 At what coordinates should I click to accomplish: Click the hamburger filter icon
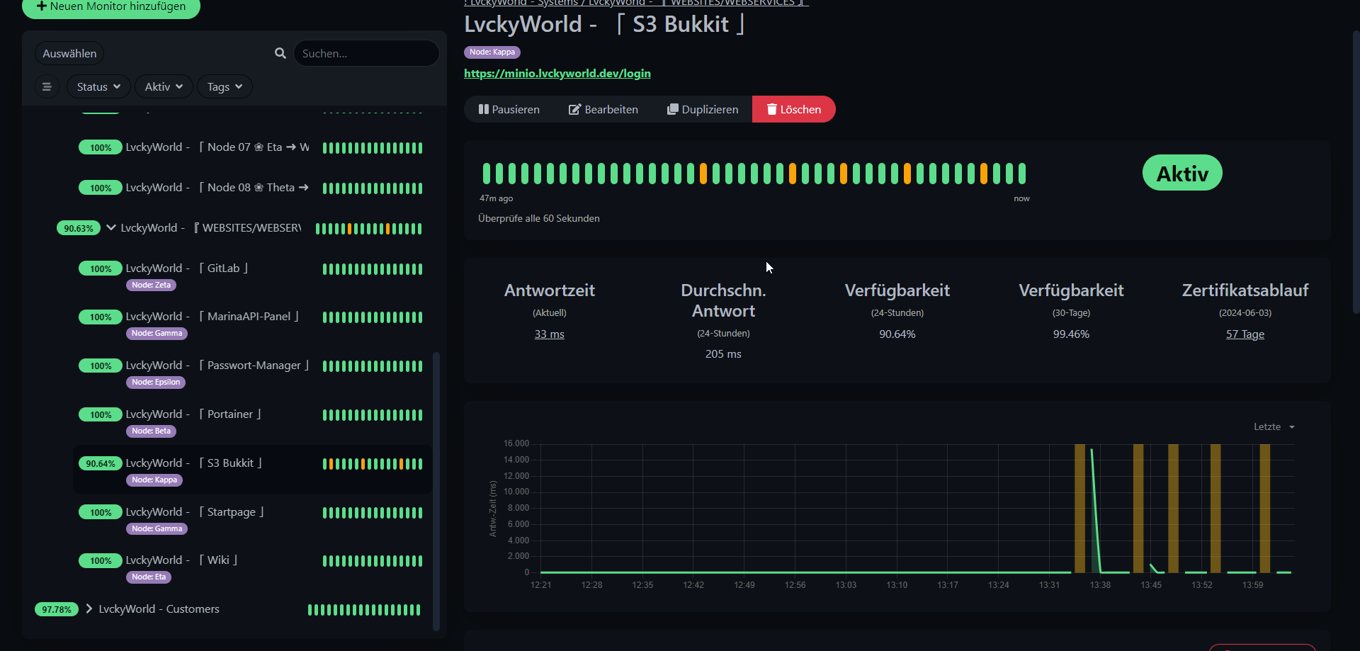(47, 86)
